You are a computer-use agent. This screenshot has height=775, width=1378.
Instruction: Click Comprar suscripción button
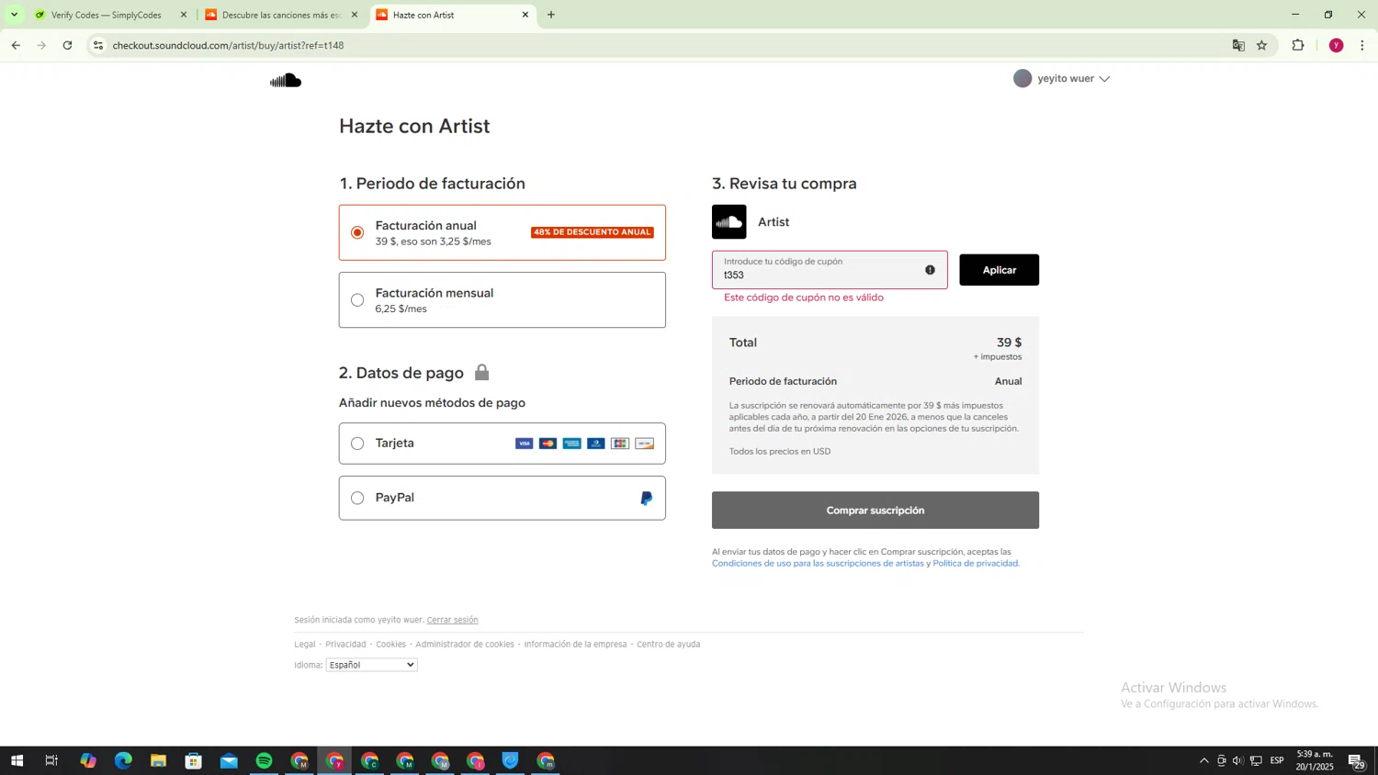[x=875, y=510]
